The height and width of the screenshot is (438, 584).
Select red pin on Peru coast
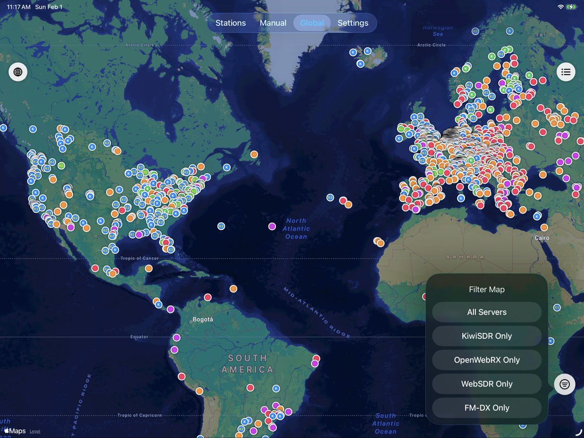(182, 376)
